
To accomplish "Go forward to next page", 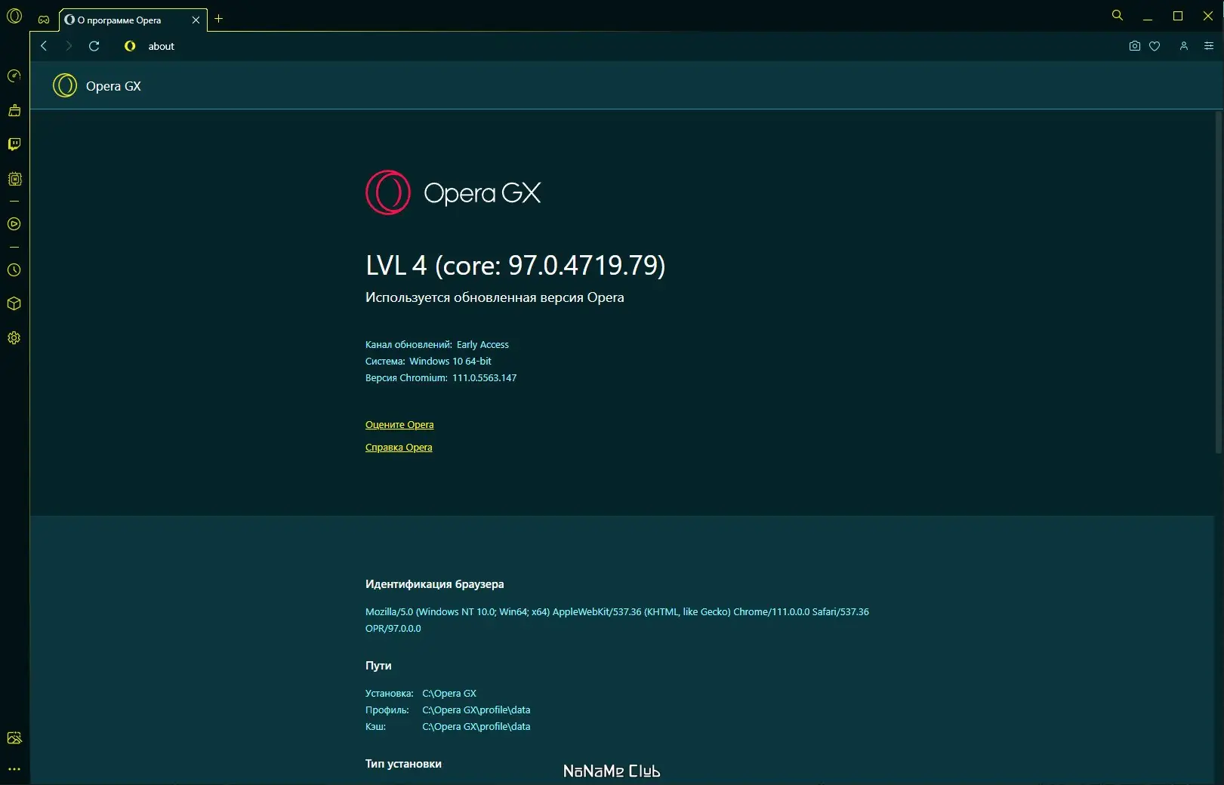I will (69, 46).
